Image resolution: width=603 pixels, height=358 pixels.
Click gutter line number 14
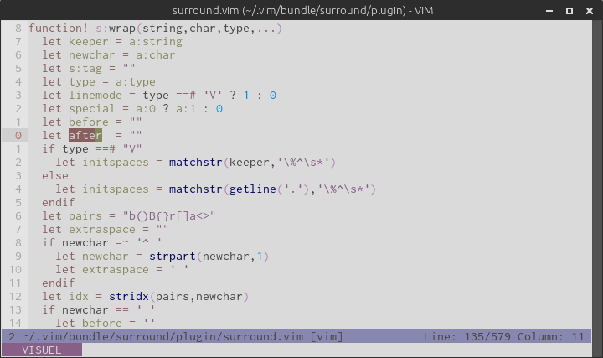click(15, 323)
